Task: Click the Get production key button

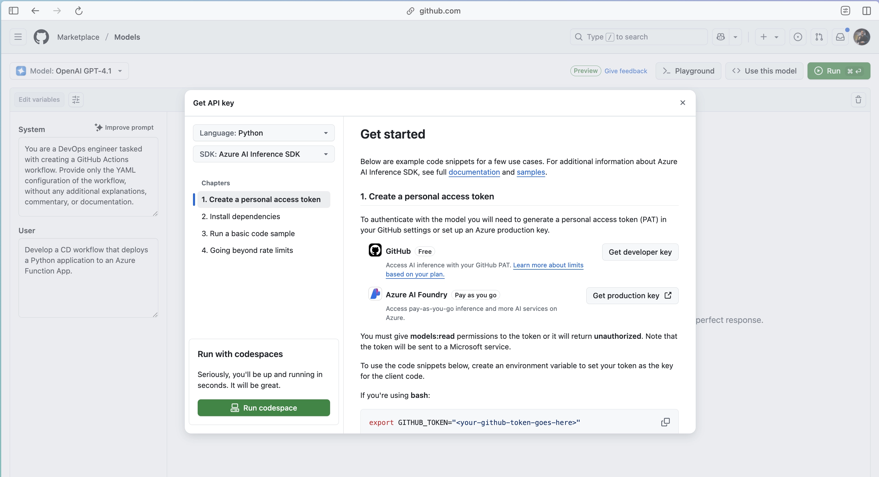Action: coord(632,296)
